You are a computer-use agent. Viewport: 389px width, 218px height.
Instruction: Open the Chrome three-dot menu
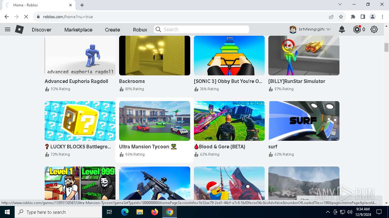[382, 17]
